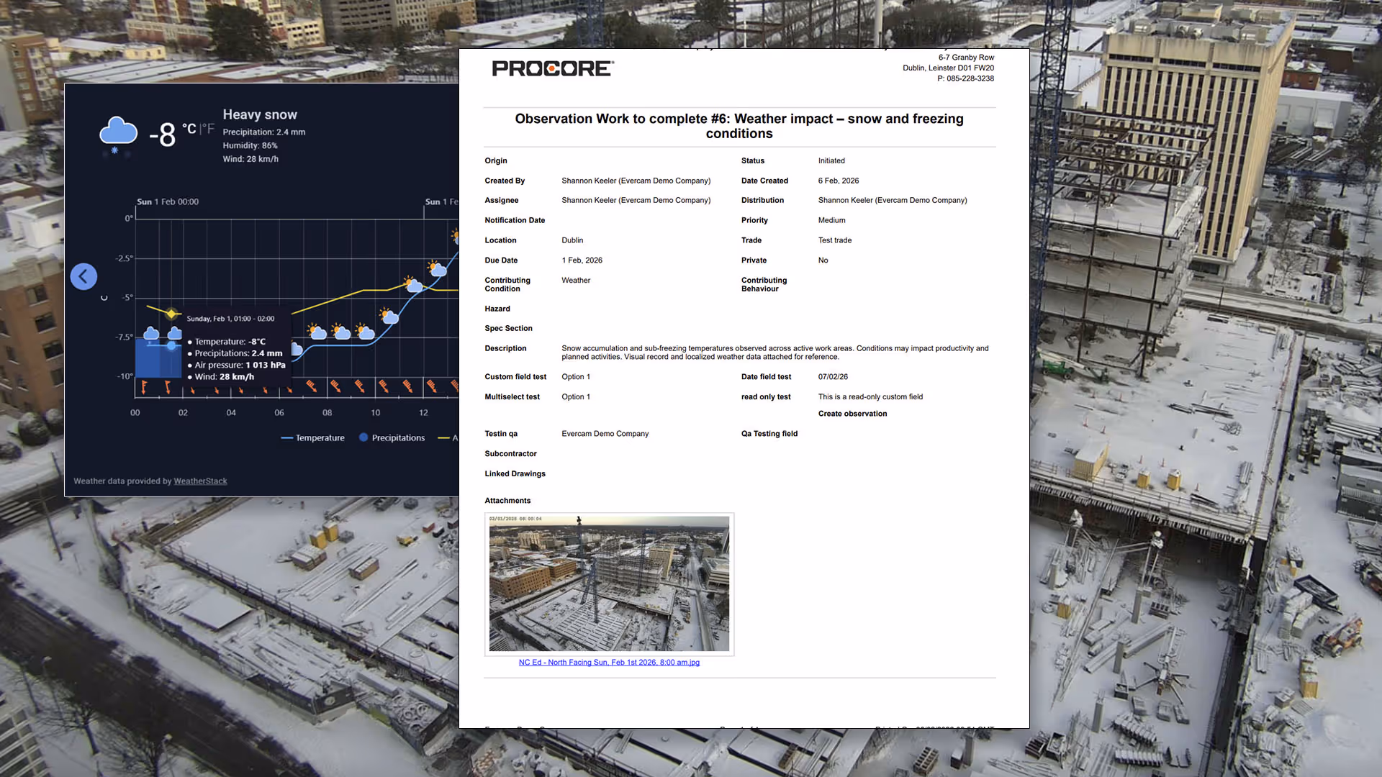The height and width of the screenshot is (777, 1382).
Task: Click the wind flag icon at 00:00
Action: 144,388
